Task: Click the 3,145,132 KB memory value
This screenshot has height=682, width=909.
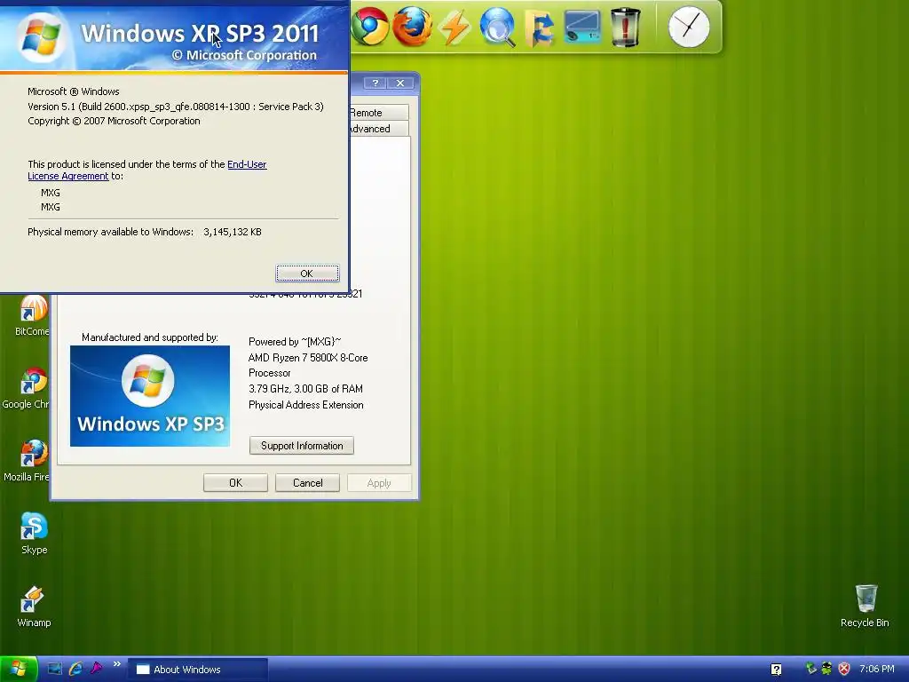Action: coord(233,232)
